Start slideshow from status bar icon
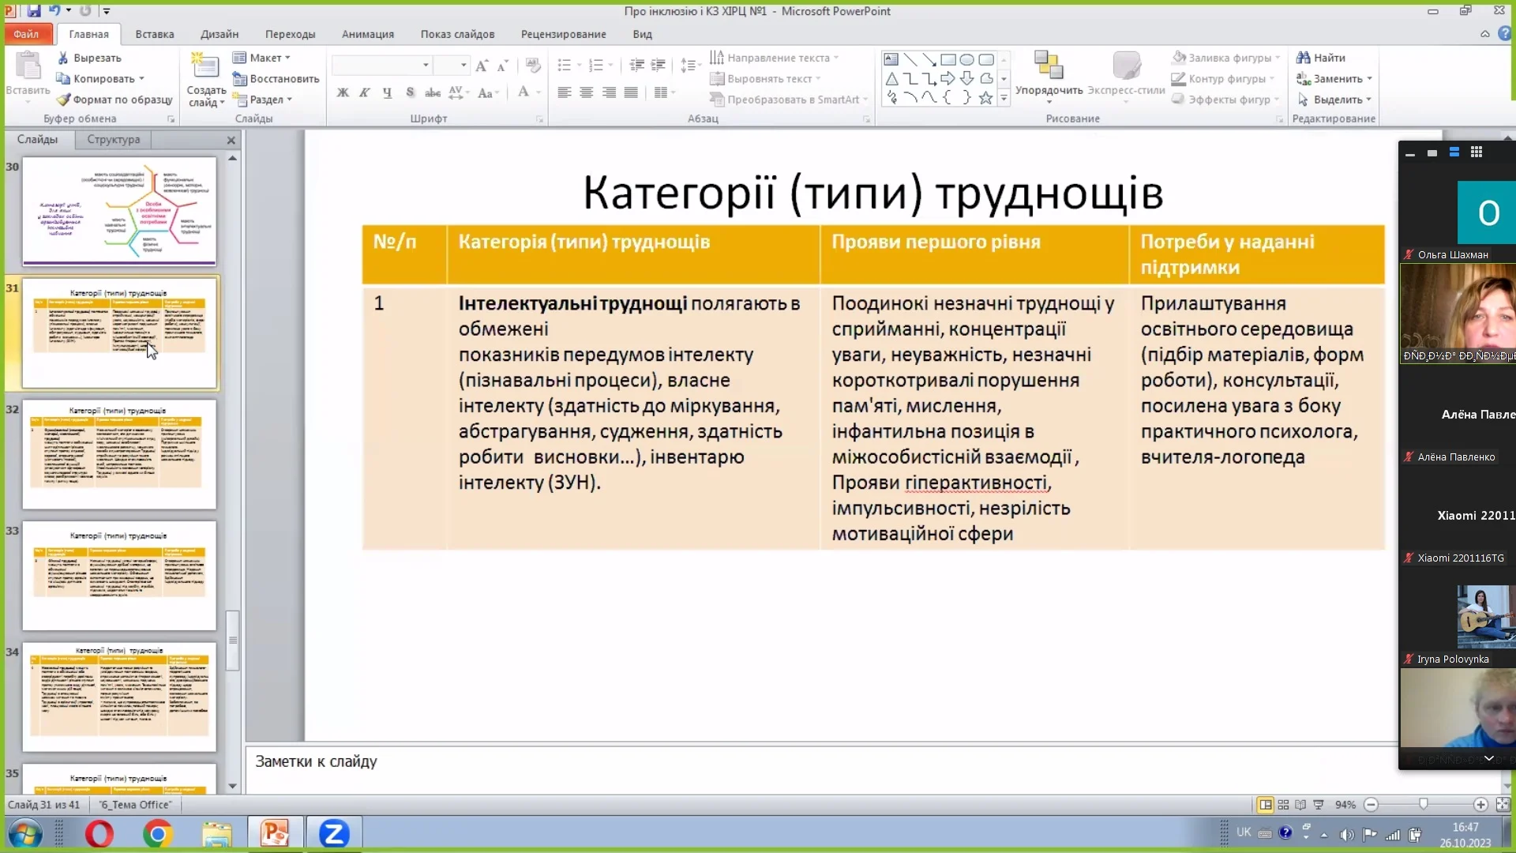 click(x=1318, y=805)
